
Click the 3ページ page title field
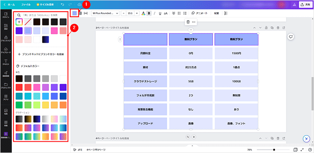click(x=112, y=28)
